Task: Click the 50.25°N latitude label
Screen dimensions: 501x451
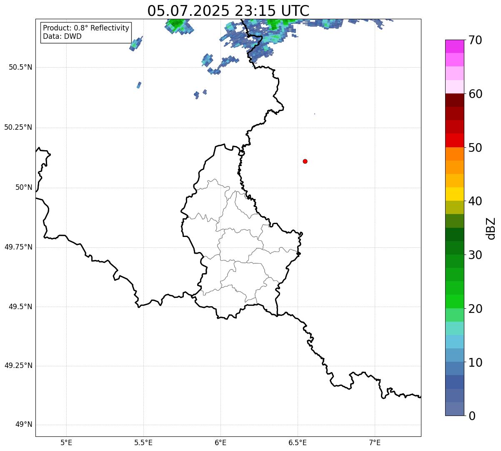Action: 18,127
